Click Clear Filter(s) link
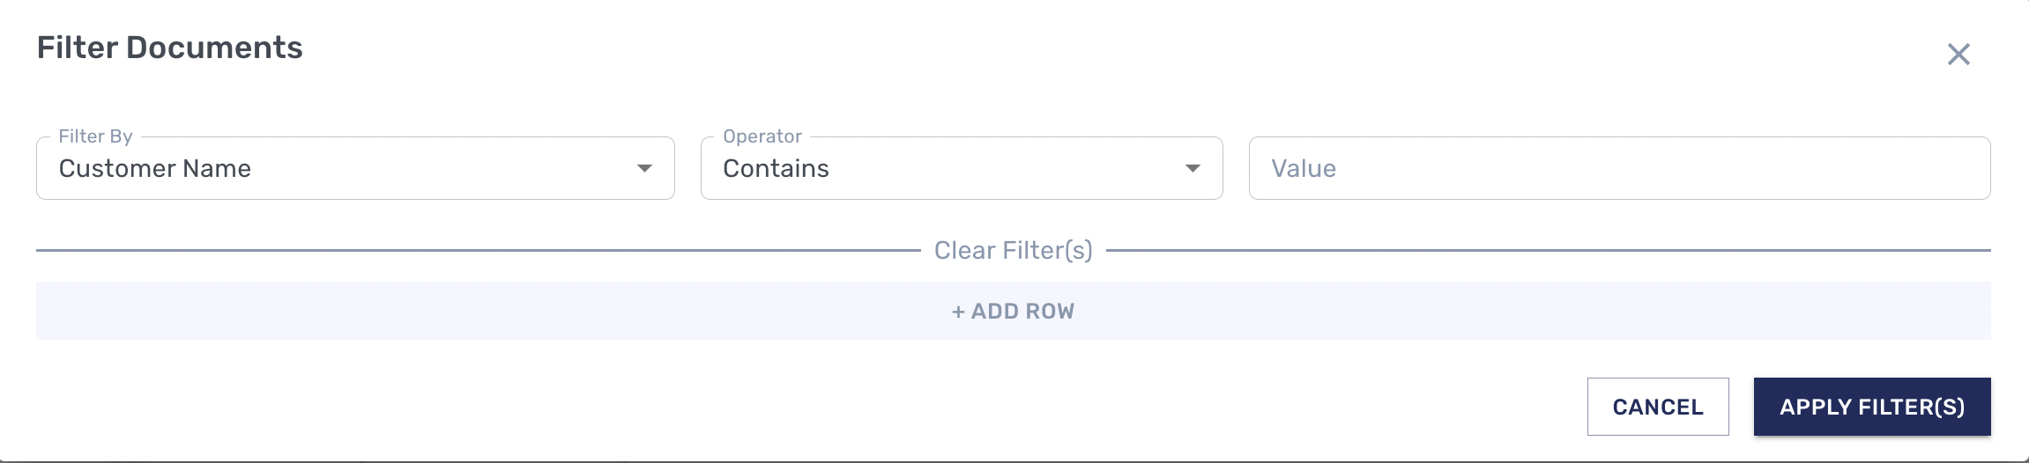Image resolution: width=2029 pixels, height=463 pixels. coord(1013,251)
